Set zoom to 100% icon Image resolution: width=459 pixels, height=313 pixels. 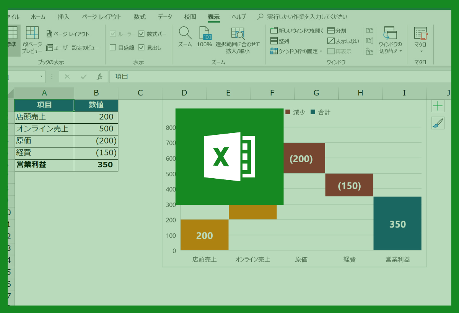point(205,34)
